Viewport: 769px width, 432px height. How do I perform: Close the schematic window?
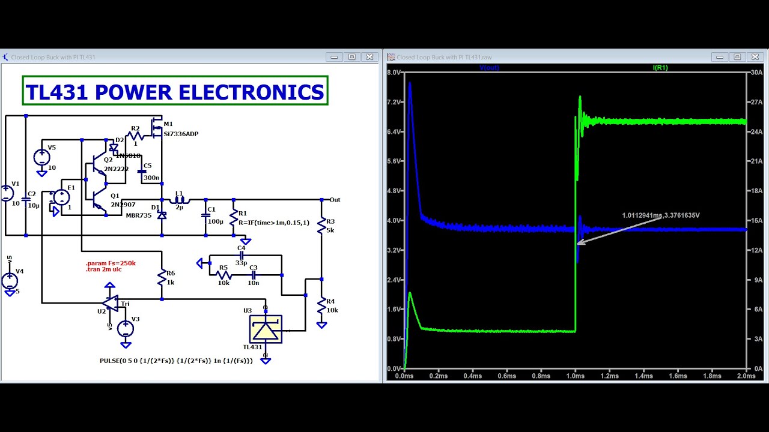click(x=369, y=57)
